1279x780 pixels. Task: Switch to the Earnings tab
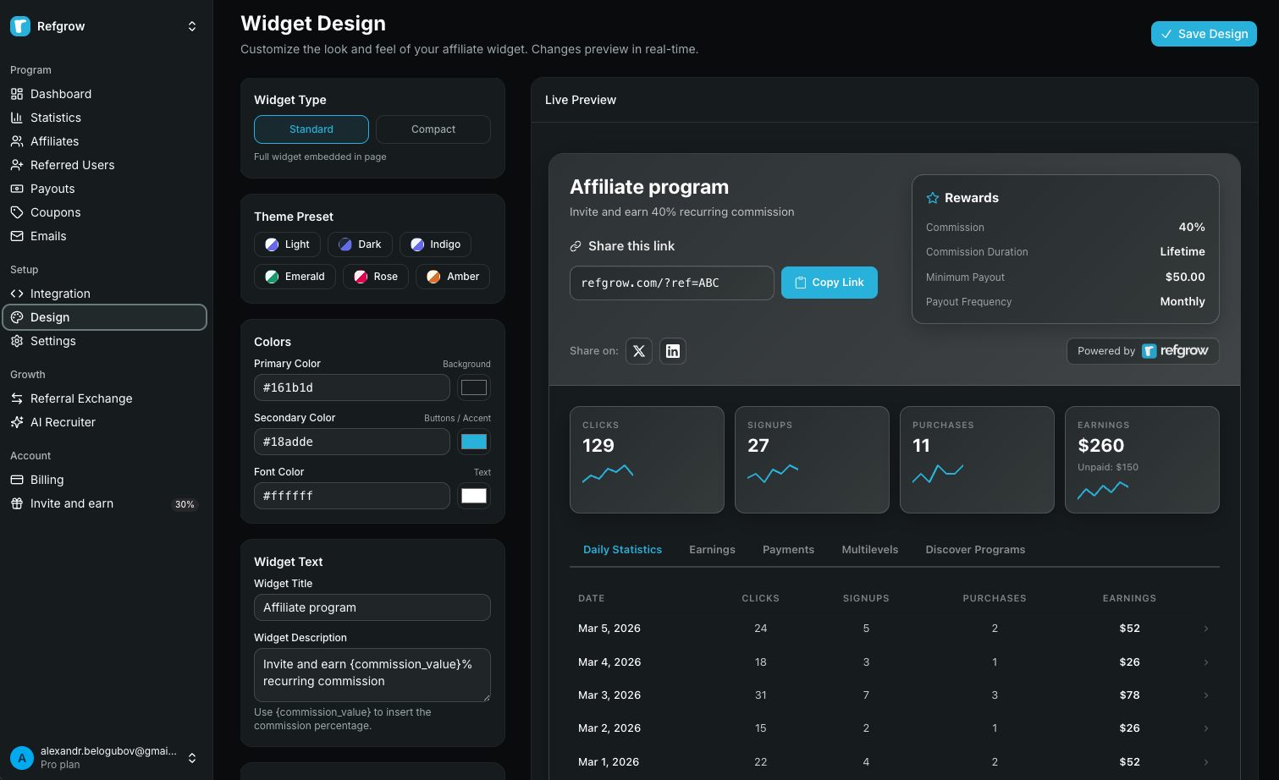pyautogui.click(x=712, y=549)
